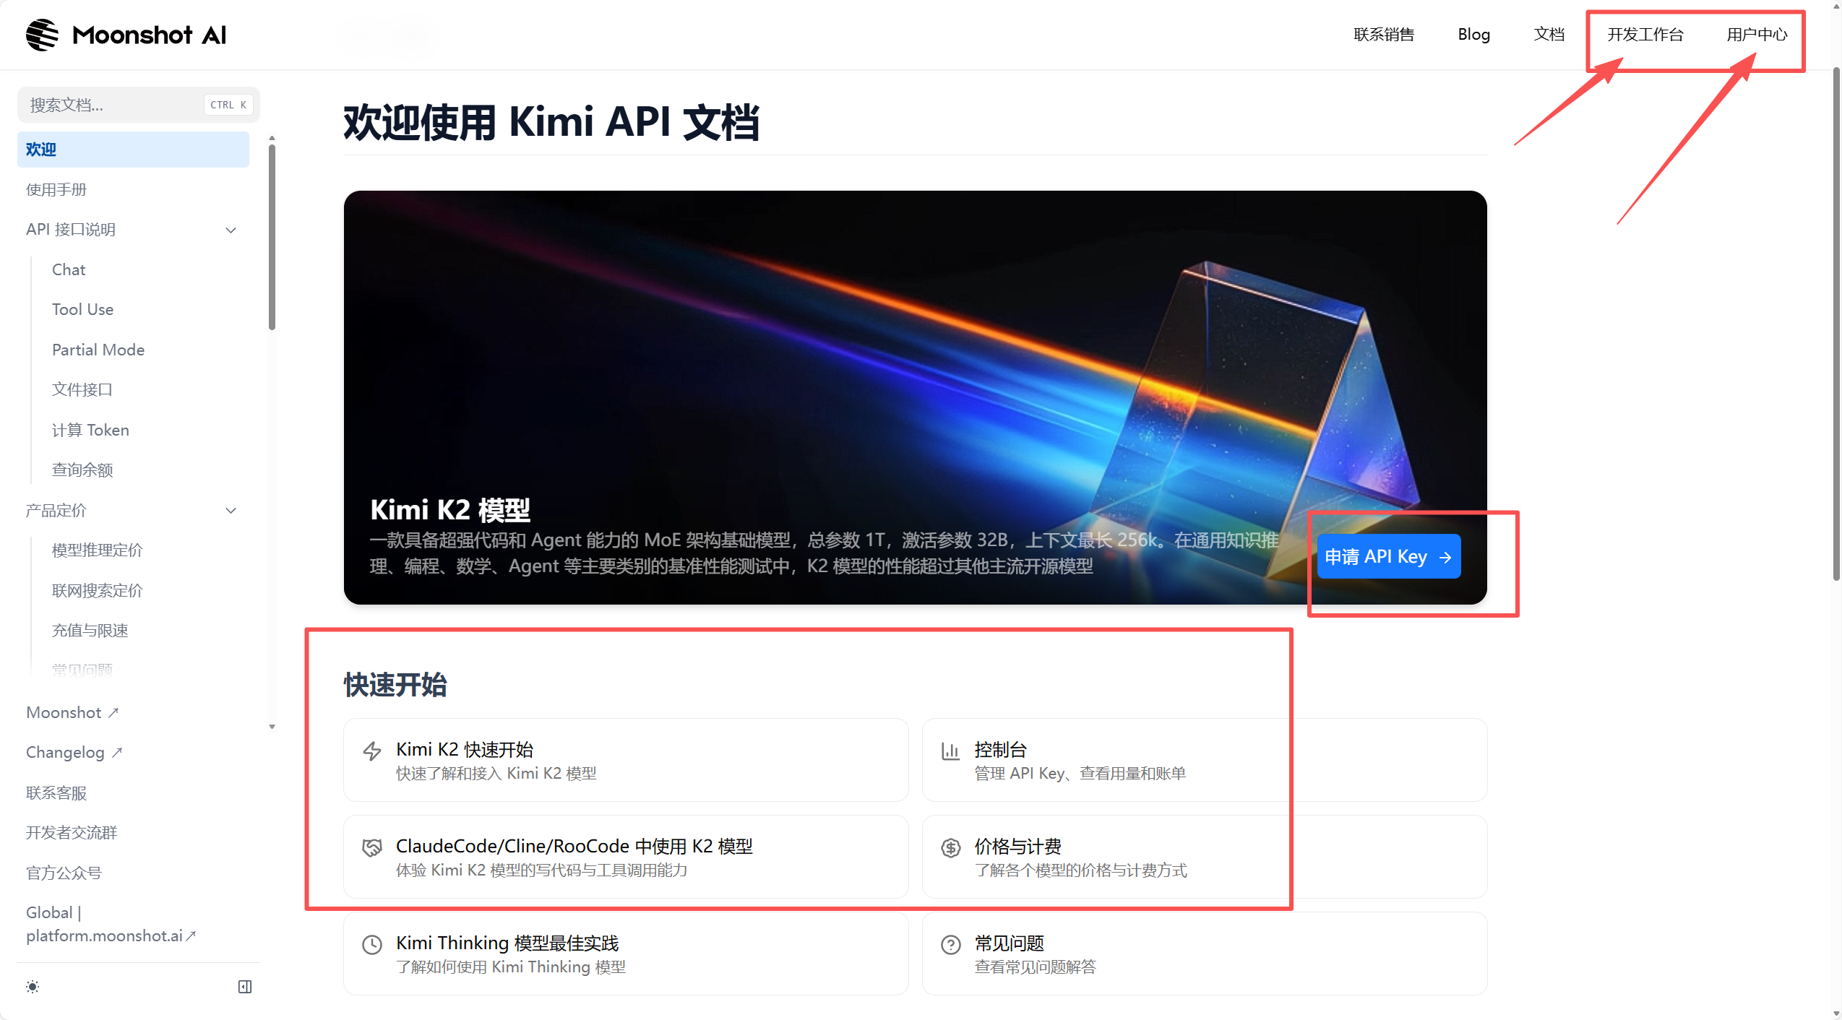The width and height of the screenshot is (1842, 1020).
Task: Visit the Moonshot external link
Action: (72, 712)
